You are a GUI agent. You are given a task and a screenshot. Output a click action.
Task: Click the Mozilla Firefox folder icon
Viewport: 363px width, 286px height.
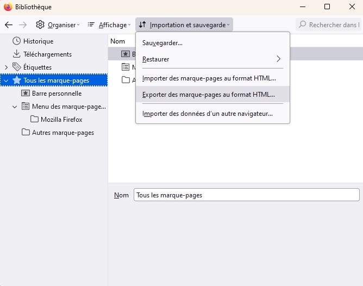click(35, 120)
